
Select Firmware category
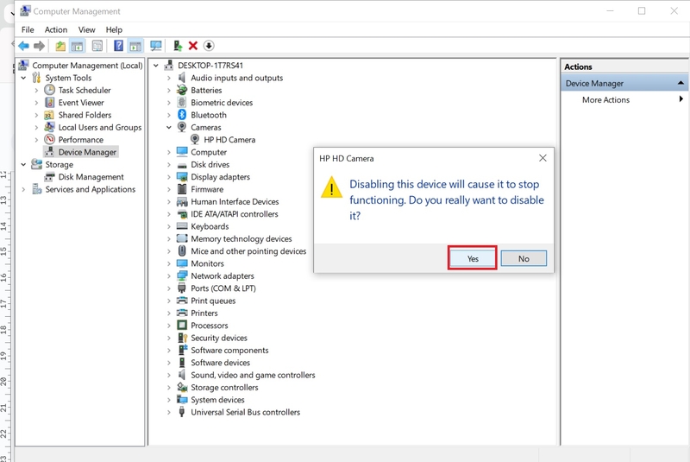(207, 189)
